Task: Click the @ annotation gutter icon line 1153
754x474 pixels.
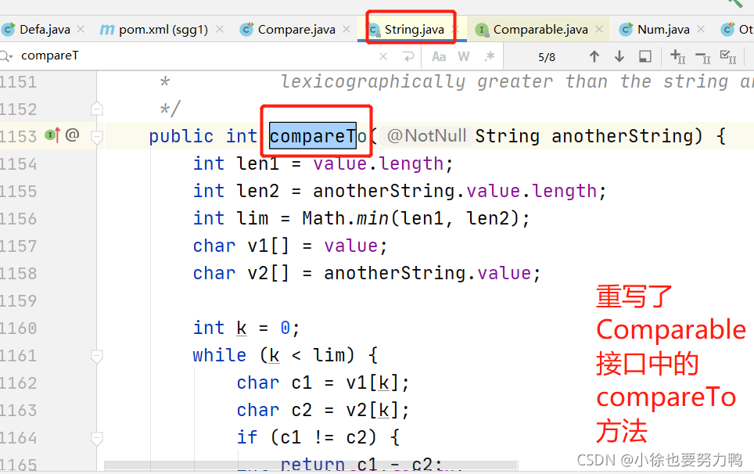Action: click(72, 135)
